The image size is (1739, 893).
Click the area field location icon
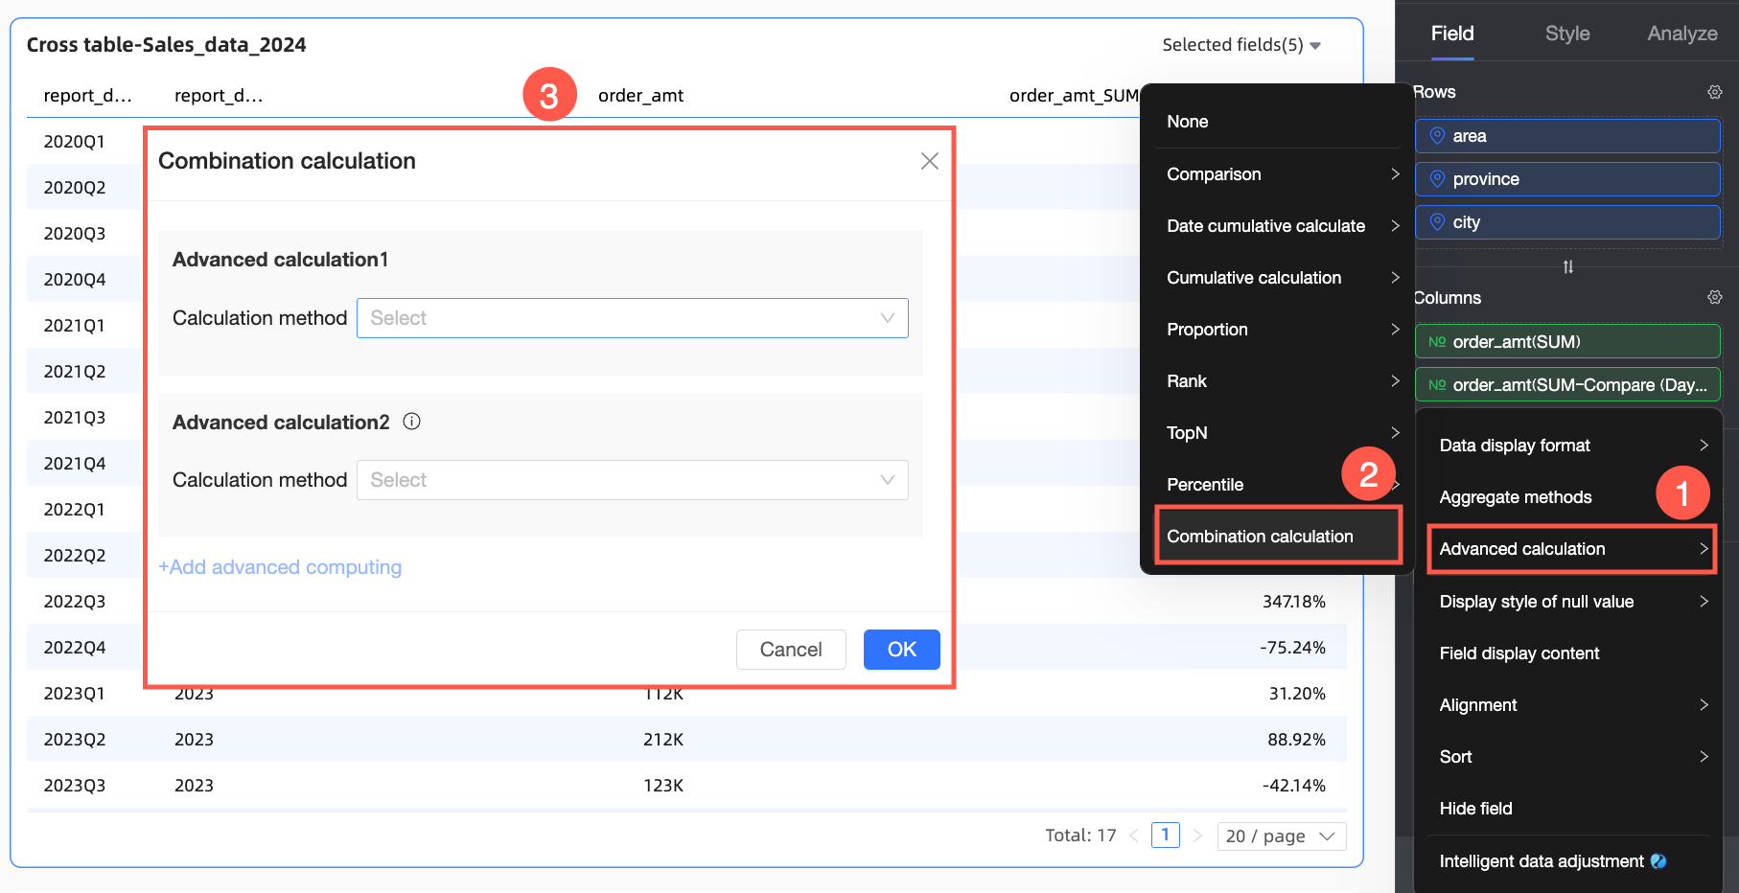1437,136
